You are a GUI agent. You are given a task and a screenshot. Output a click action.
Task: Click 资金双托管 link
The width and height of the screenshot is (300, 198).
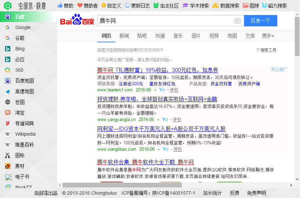coord(221,84)
